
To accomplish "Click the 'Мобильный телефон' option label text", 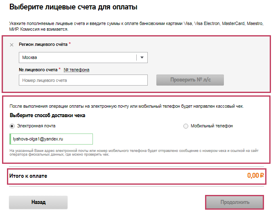I will point(212,126).
